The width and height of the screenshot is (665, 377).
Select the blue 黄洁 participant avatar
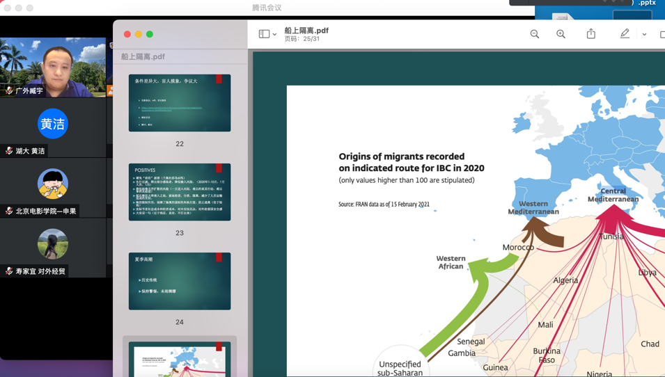tap(53, 124)
